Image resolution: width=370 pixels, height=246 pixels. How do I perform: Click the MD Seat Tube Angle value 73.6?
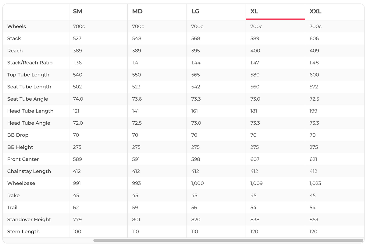click(137, 99)
